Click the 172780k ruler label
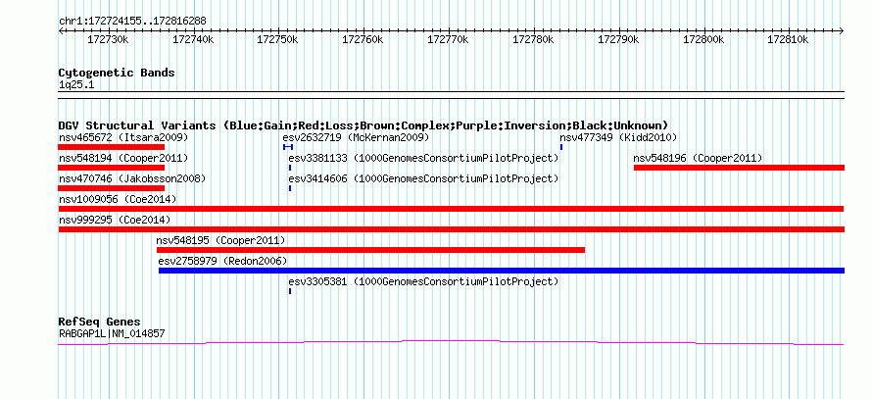This screenshot has width=872, height=399. pyautogui.click(x=533, y=40)
